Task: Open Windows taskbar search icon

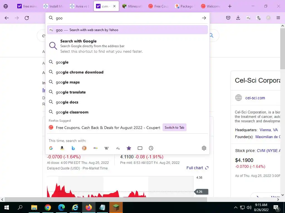Action: click(20, 207)
